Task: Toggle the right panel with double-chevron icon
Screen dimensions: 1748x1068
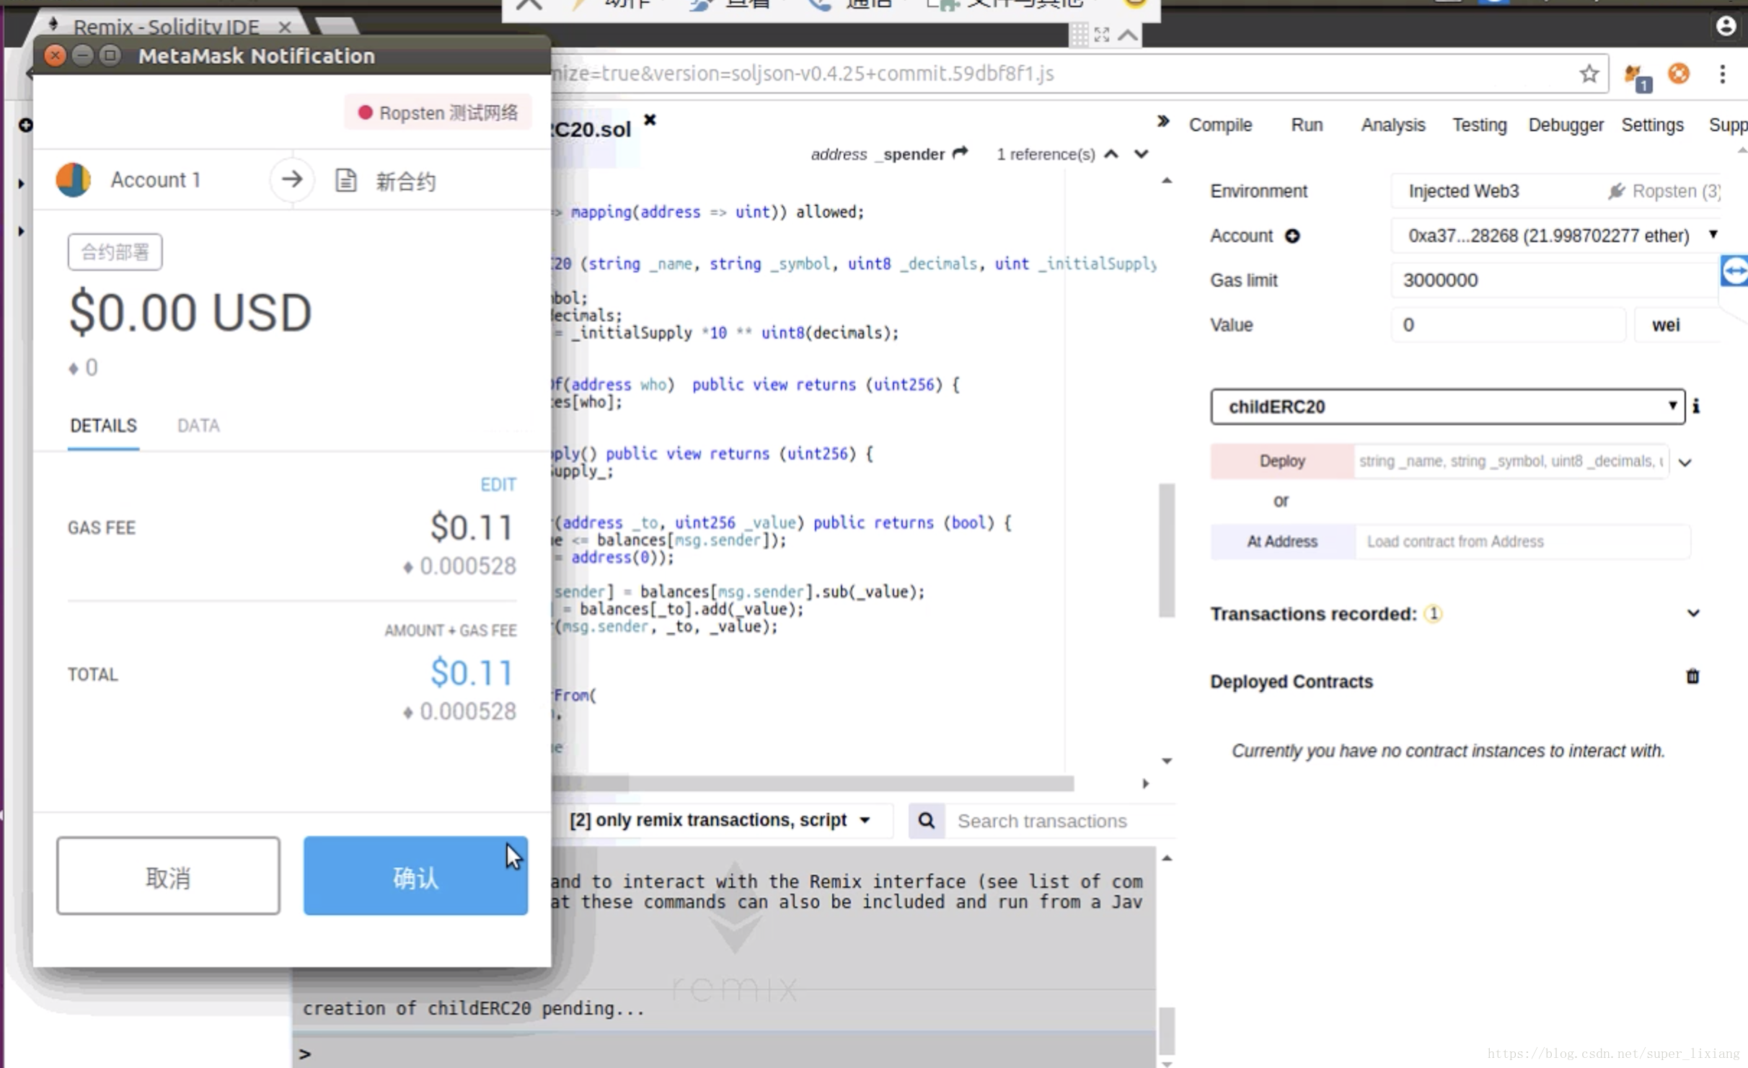Action: tap(1162, 121)
